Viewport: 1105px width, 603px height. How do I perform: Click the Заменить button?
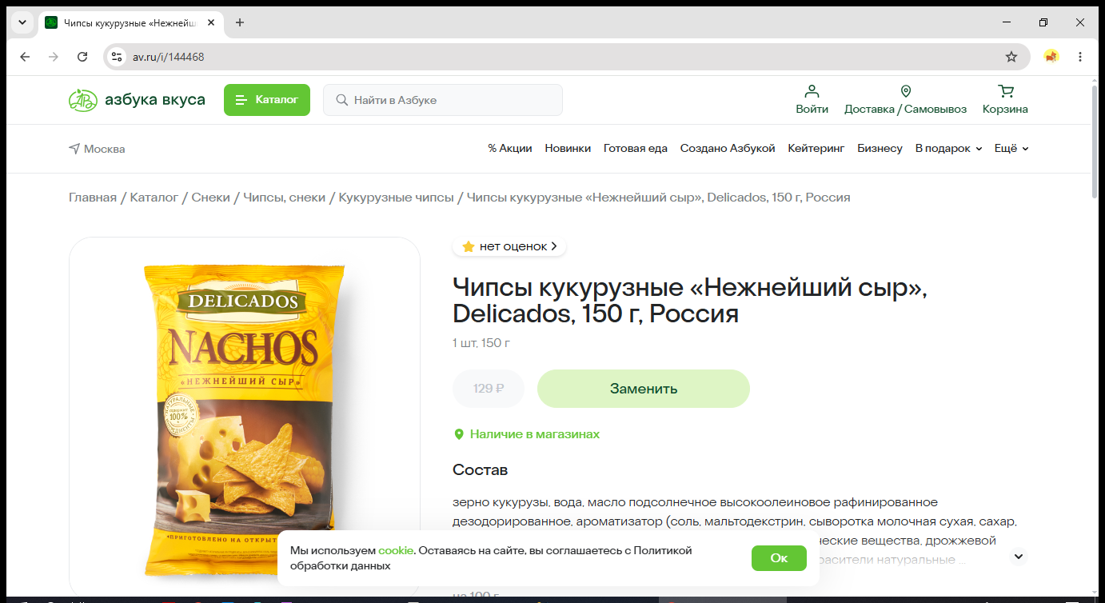tap(644, 389)
